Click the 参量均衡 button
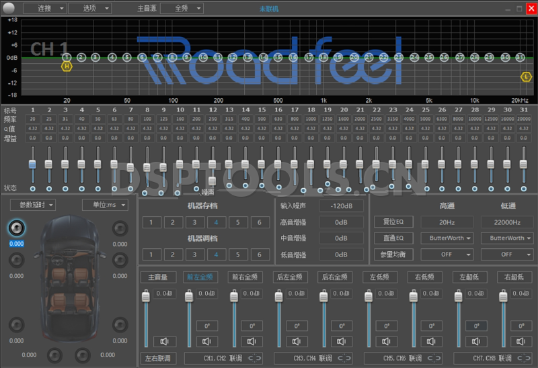The image size is (538, 368). tap(393, 255)
